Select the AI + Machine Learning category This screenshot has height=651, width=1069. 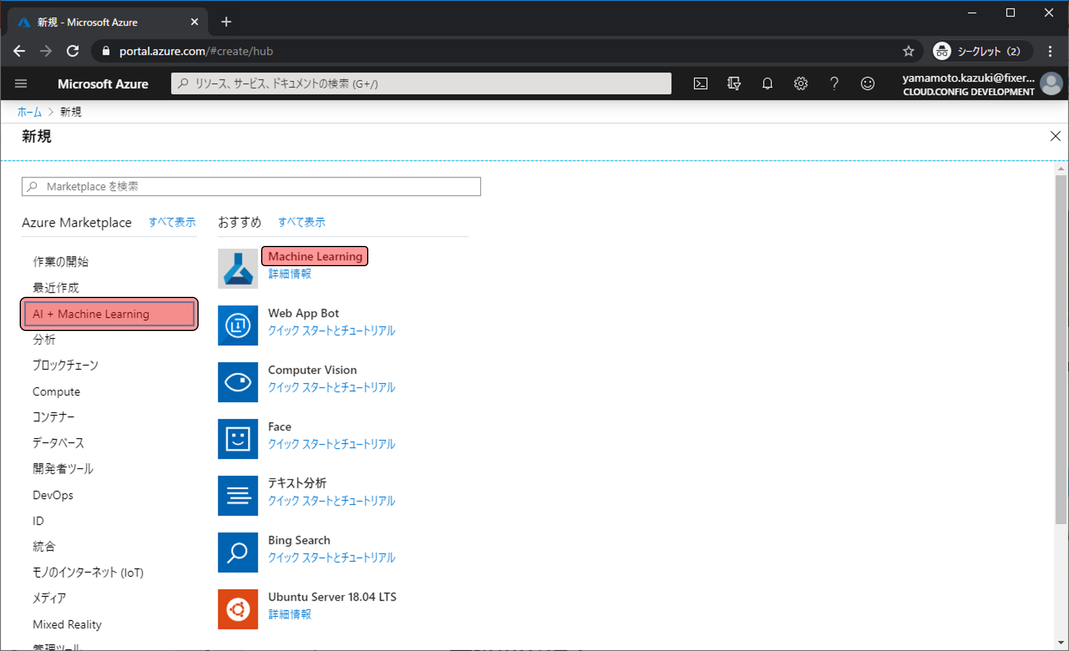[x=109, y=314]
